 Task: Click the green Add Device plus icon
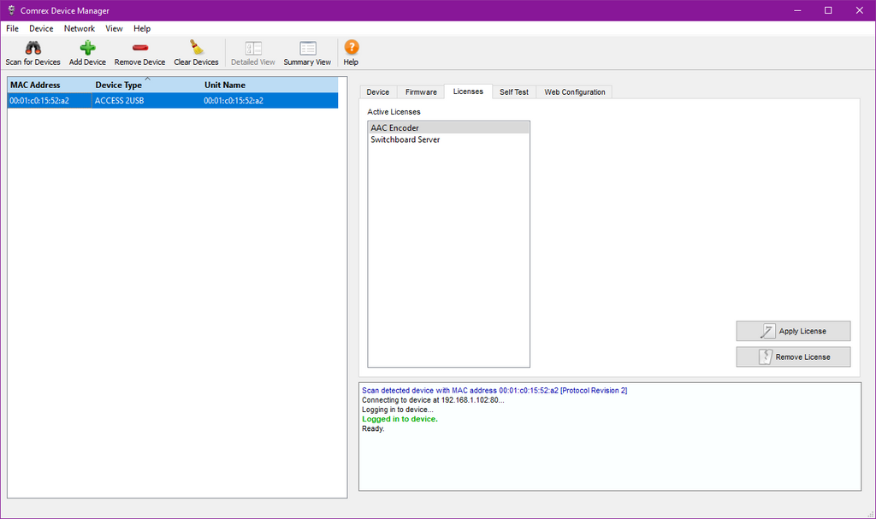point(87,48)
